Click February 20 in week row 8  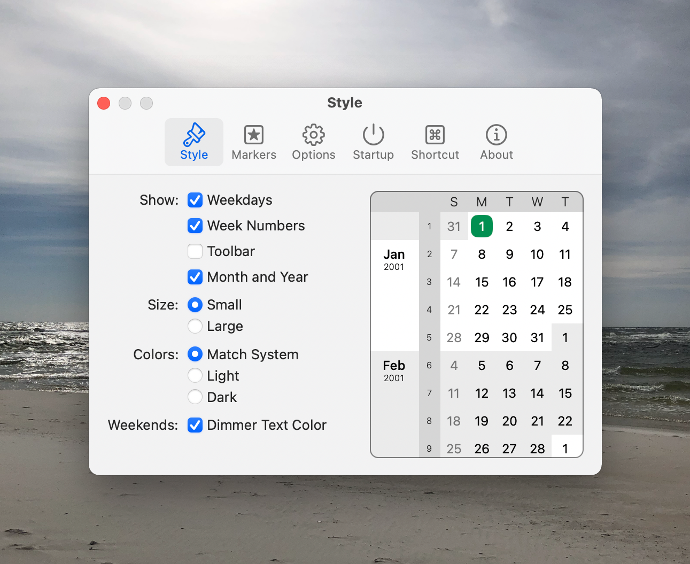pos(509,421)
